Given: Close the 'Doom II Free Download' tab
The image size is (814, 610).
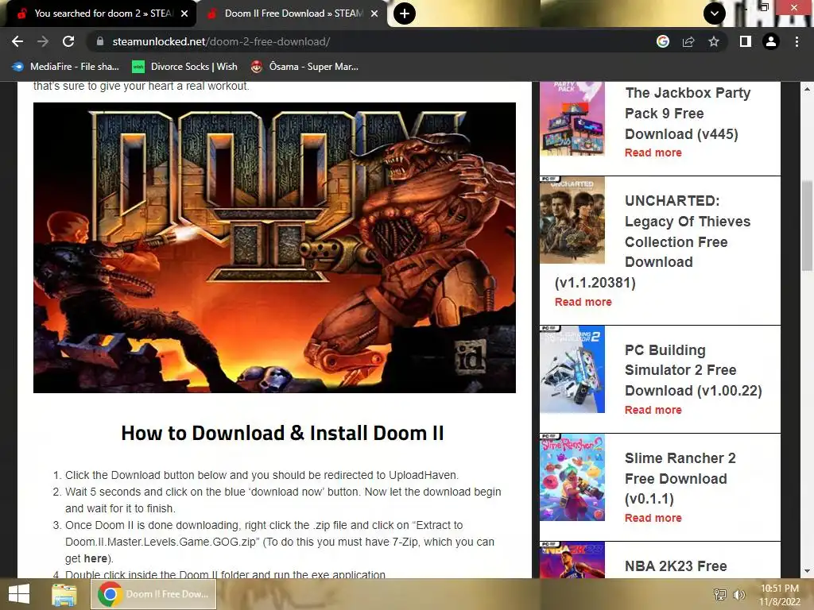Looking at the screenshot, I should click(374, 14).
